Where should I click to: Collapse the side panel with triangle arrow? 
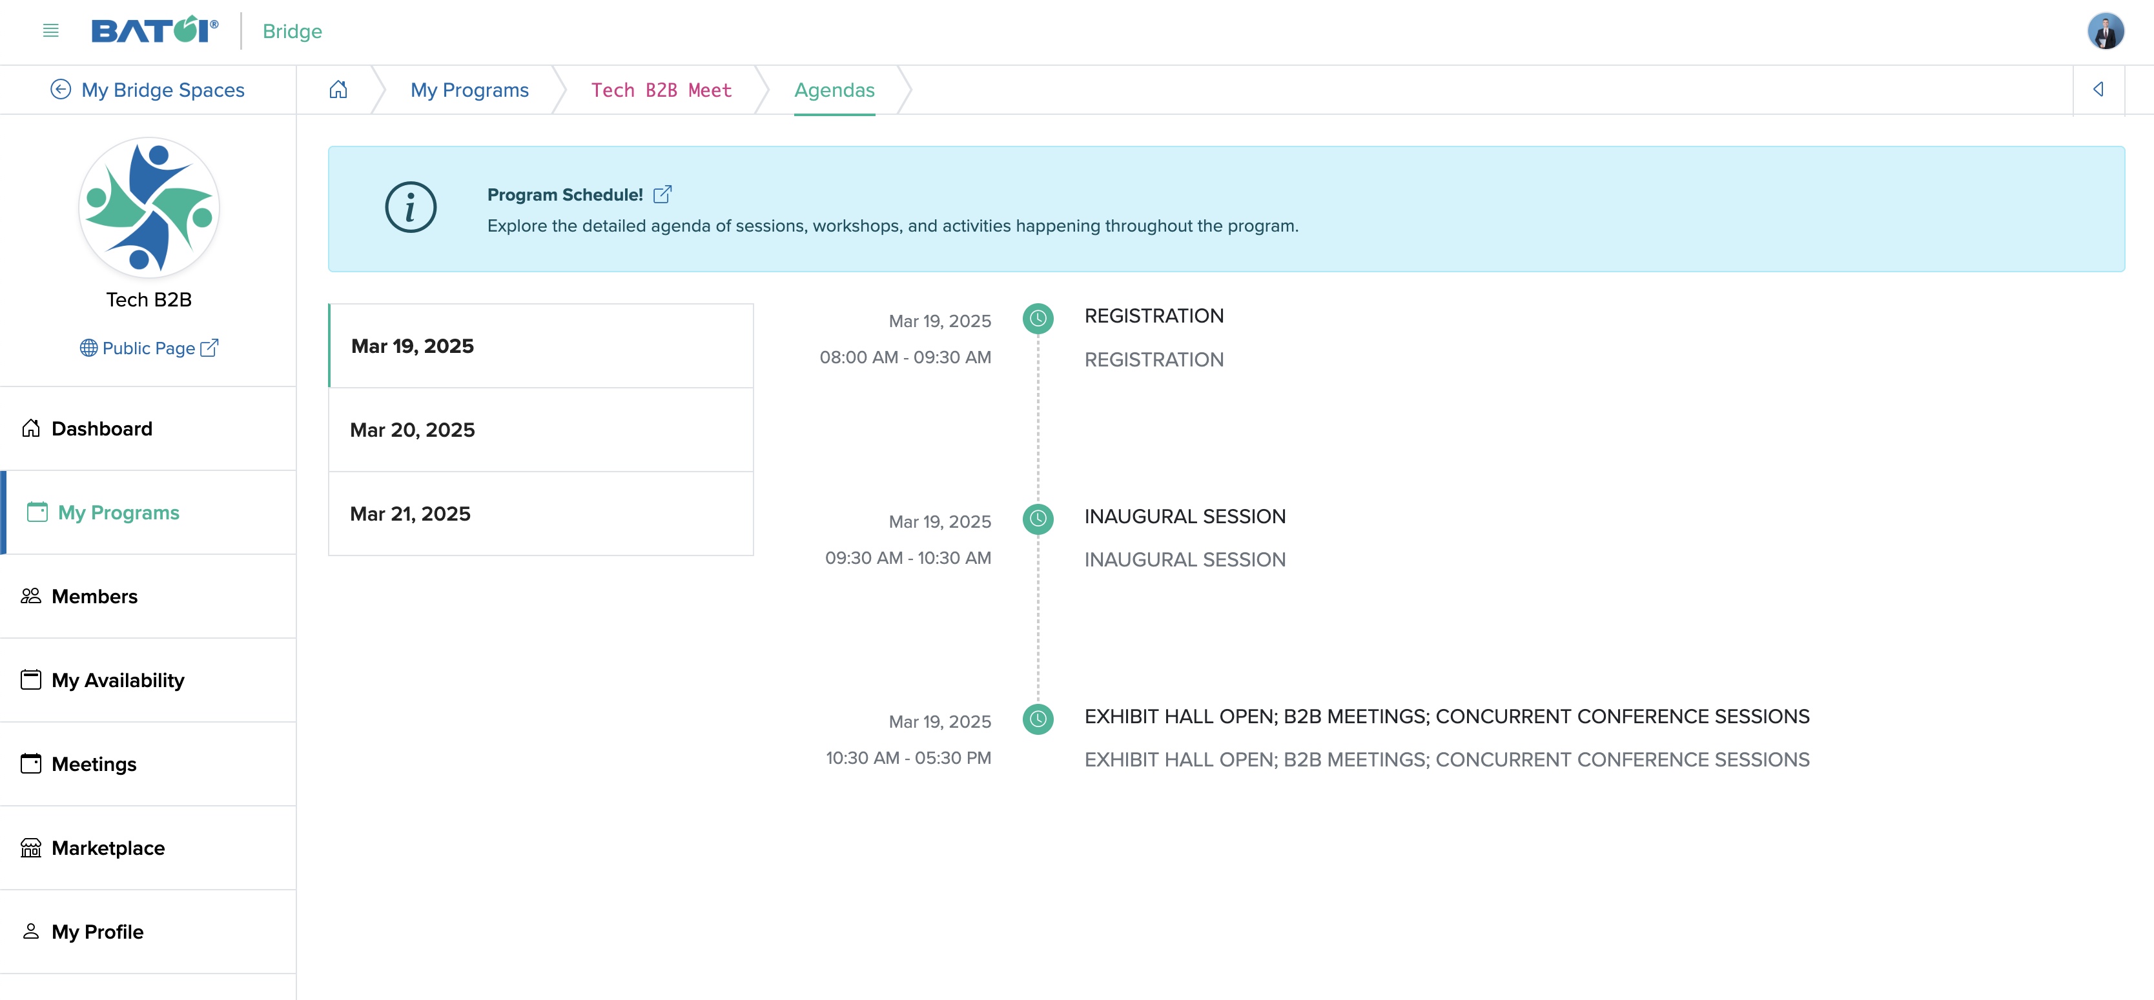(2098, 90)
